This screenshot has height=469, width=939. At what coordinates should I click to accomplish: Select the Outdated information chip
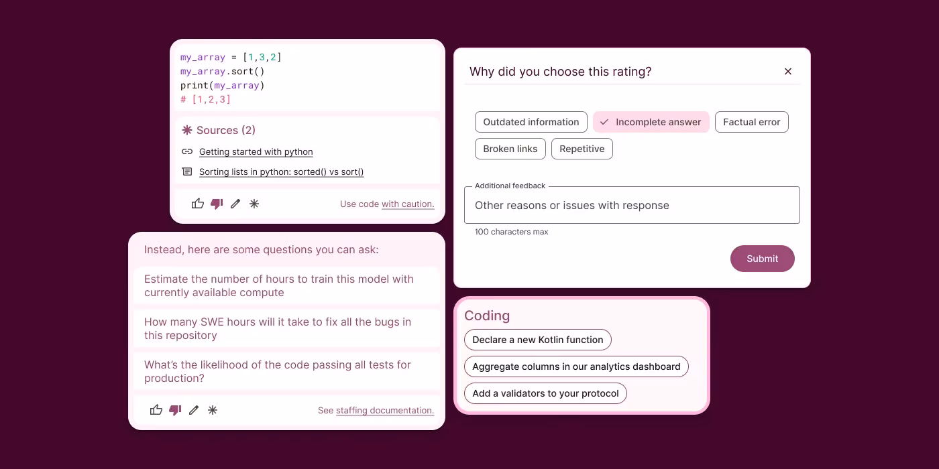click(531, 122)
